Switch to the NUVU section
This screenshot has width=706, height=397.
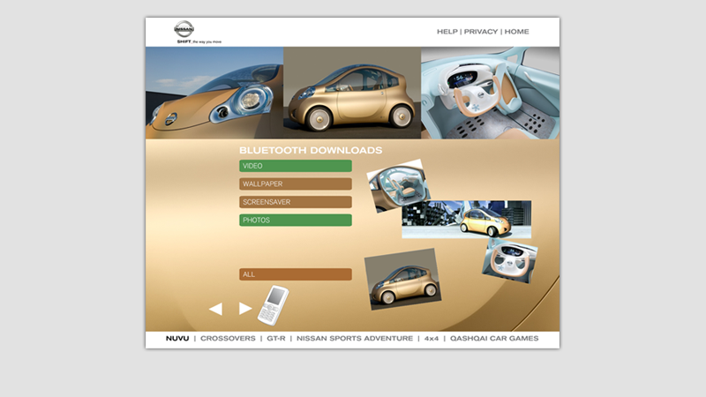177,339
